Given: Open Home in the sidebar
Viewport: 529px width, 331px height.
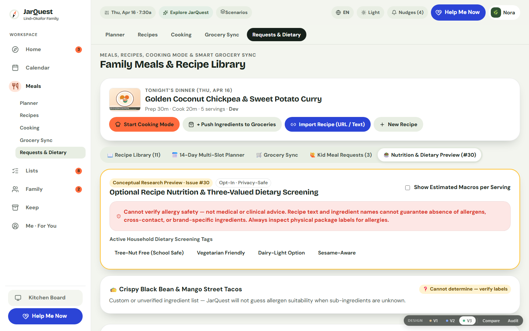Looking at the screenshot, I should click(x=47, y=49).
